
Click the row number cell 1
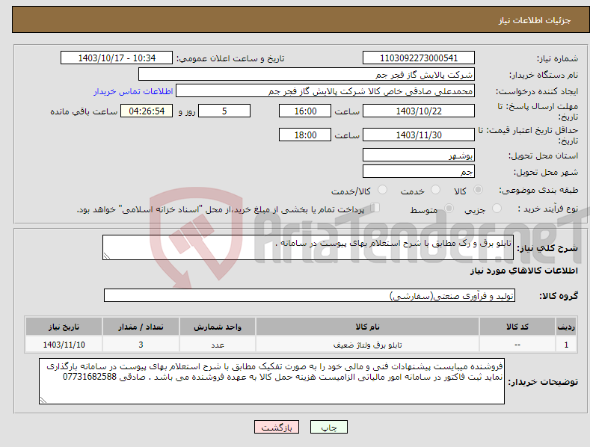tap(566, 345)
